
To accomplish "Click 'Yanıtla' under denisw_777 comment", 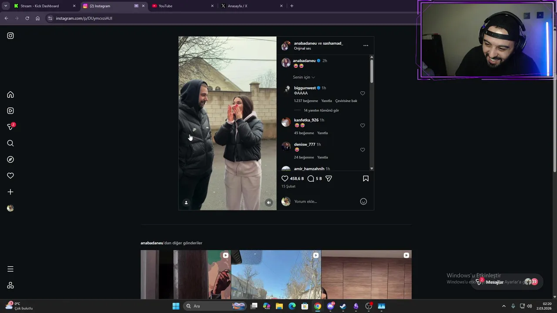I will coord(322,157).
